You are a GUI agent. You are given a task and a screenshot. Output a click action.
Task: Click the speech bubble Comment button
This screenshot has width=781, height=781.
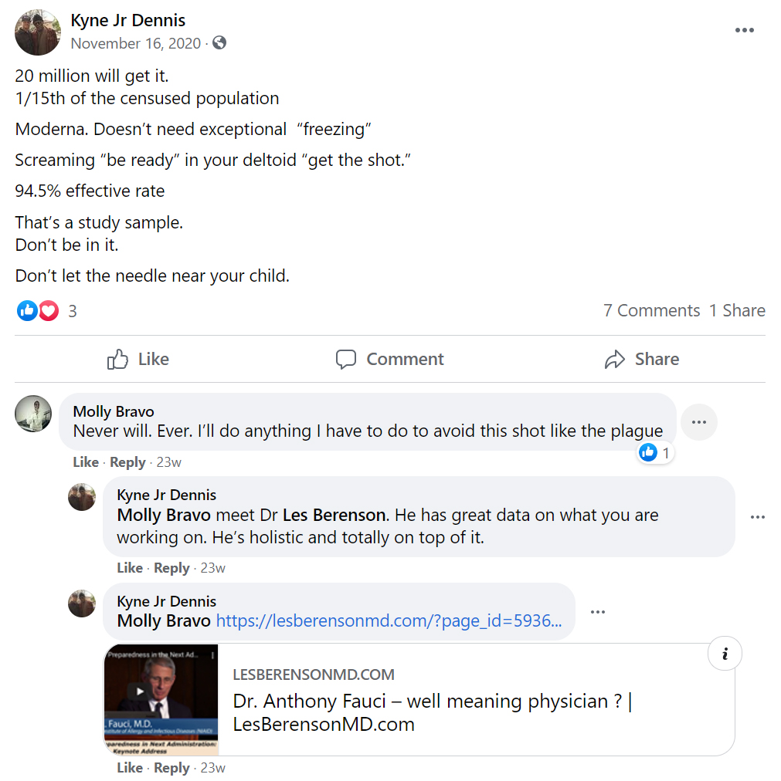click(x=389, y=359)
